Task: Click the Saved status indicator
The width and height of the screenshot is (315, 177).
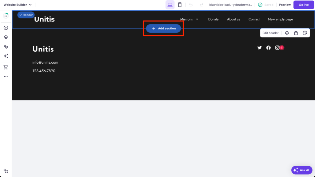Action: pos(266,5)
